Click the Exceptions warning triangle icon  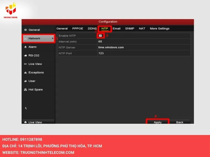25,72
